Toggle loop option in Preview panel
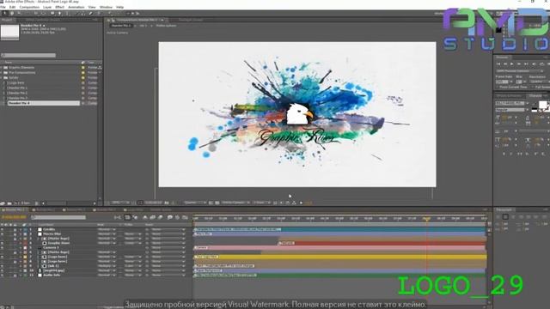This screenshot has height=309, width=550. pyautogui.click(x=541, y=64)
